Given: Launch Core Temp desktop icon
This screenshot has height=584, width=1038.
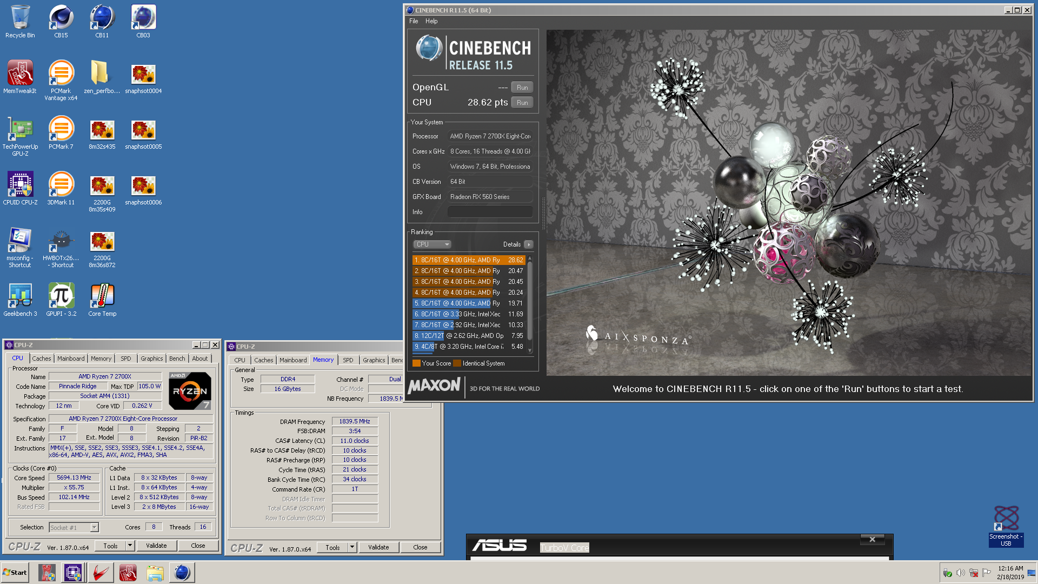Looking at the screenshot, I should tap(102, 300).
